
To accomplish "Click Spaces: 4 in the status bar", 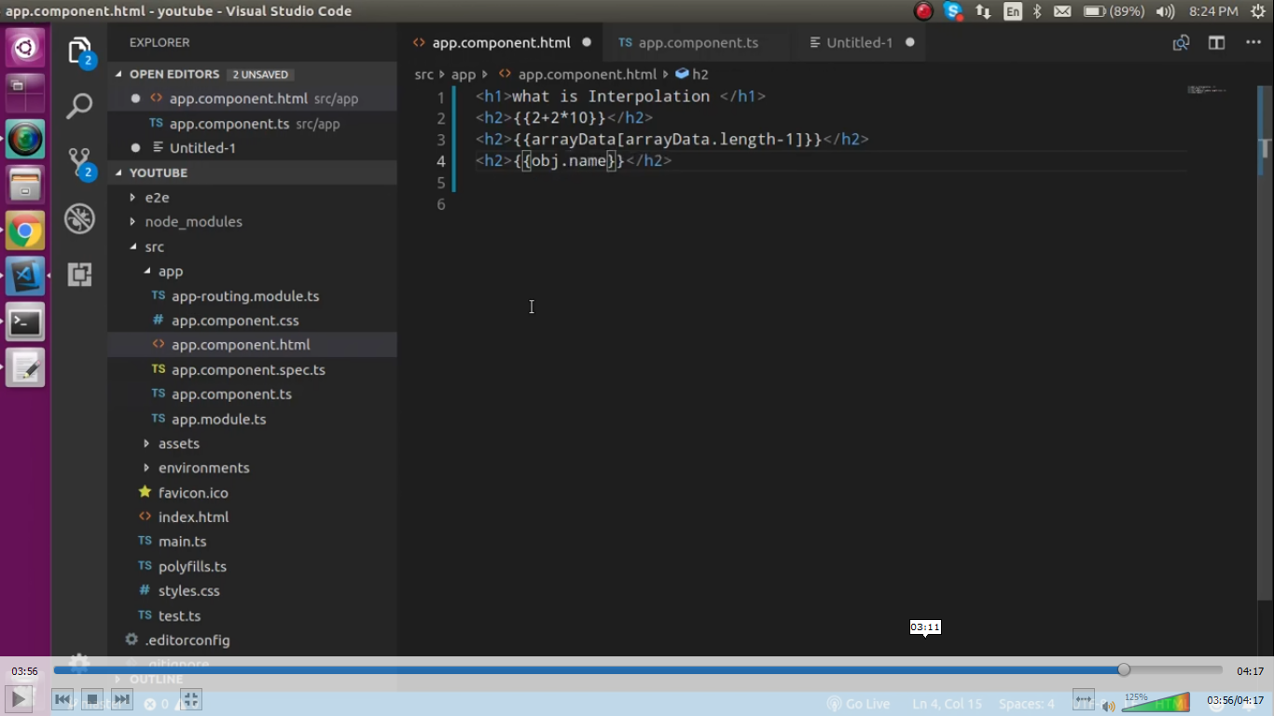I will (x=1027, y=704).
